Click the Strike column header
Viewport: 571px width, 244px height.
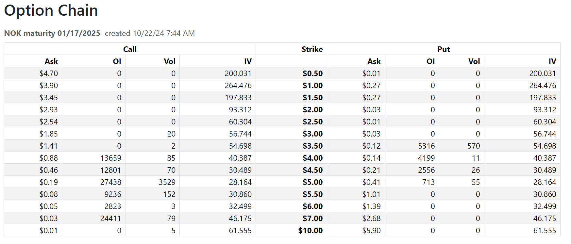(312, 49)
